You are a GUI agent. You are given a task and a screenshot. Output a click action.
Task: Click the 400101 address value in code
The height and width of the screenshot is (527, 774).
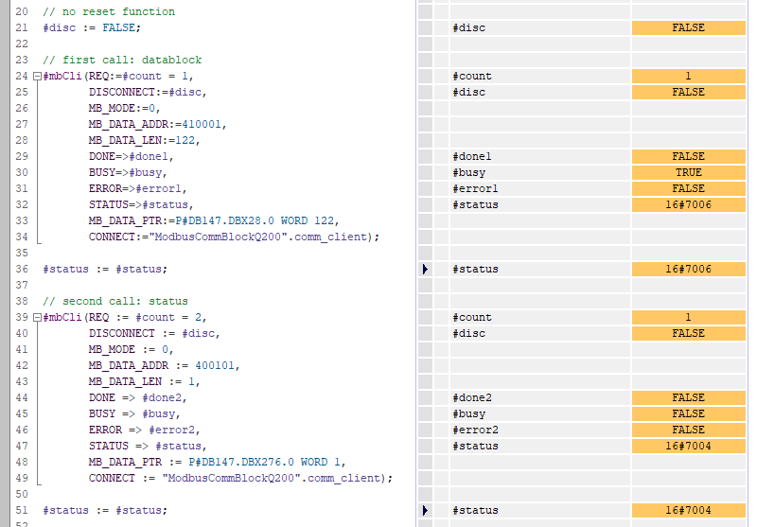click(x=216, y=365)
